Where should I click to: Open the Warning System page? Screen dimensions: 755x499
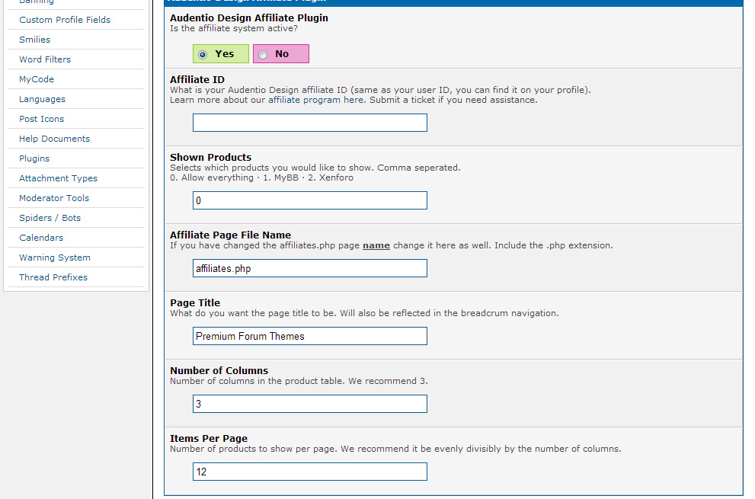tap(55, 257)
